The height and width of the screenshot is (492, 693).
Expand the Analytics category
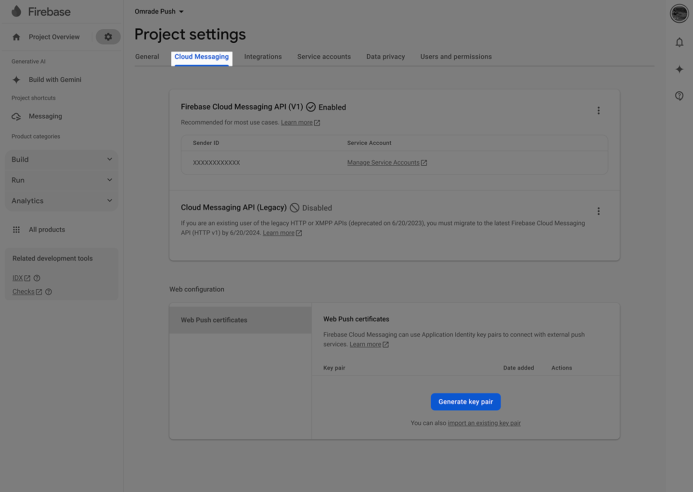coord(62,201)
